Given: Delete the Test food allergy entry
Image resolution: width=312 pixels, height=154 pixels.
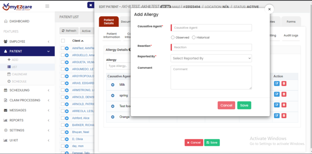Looking at the screenshot, I should (x=284, y=105).
